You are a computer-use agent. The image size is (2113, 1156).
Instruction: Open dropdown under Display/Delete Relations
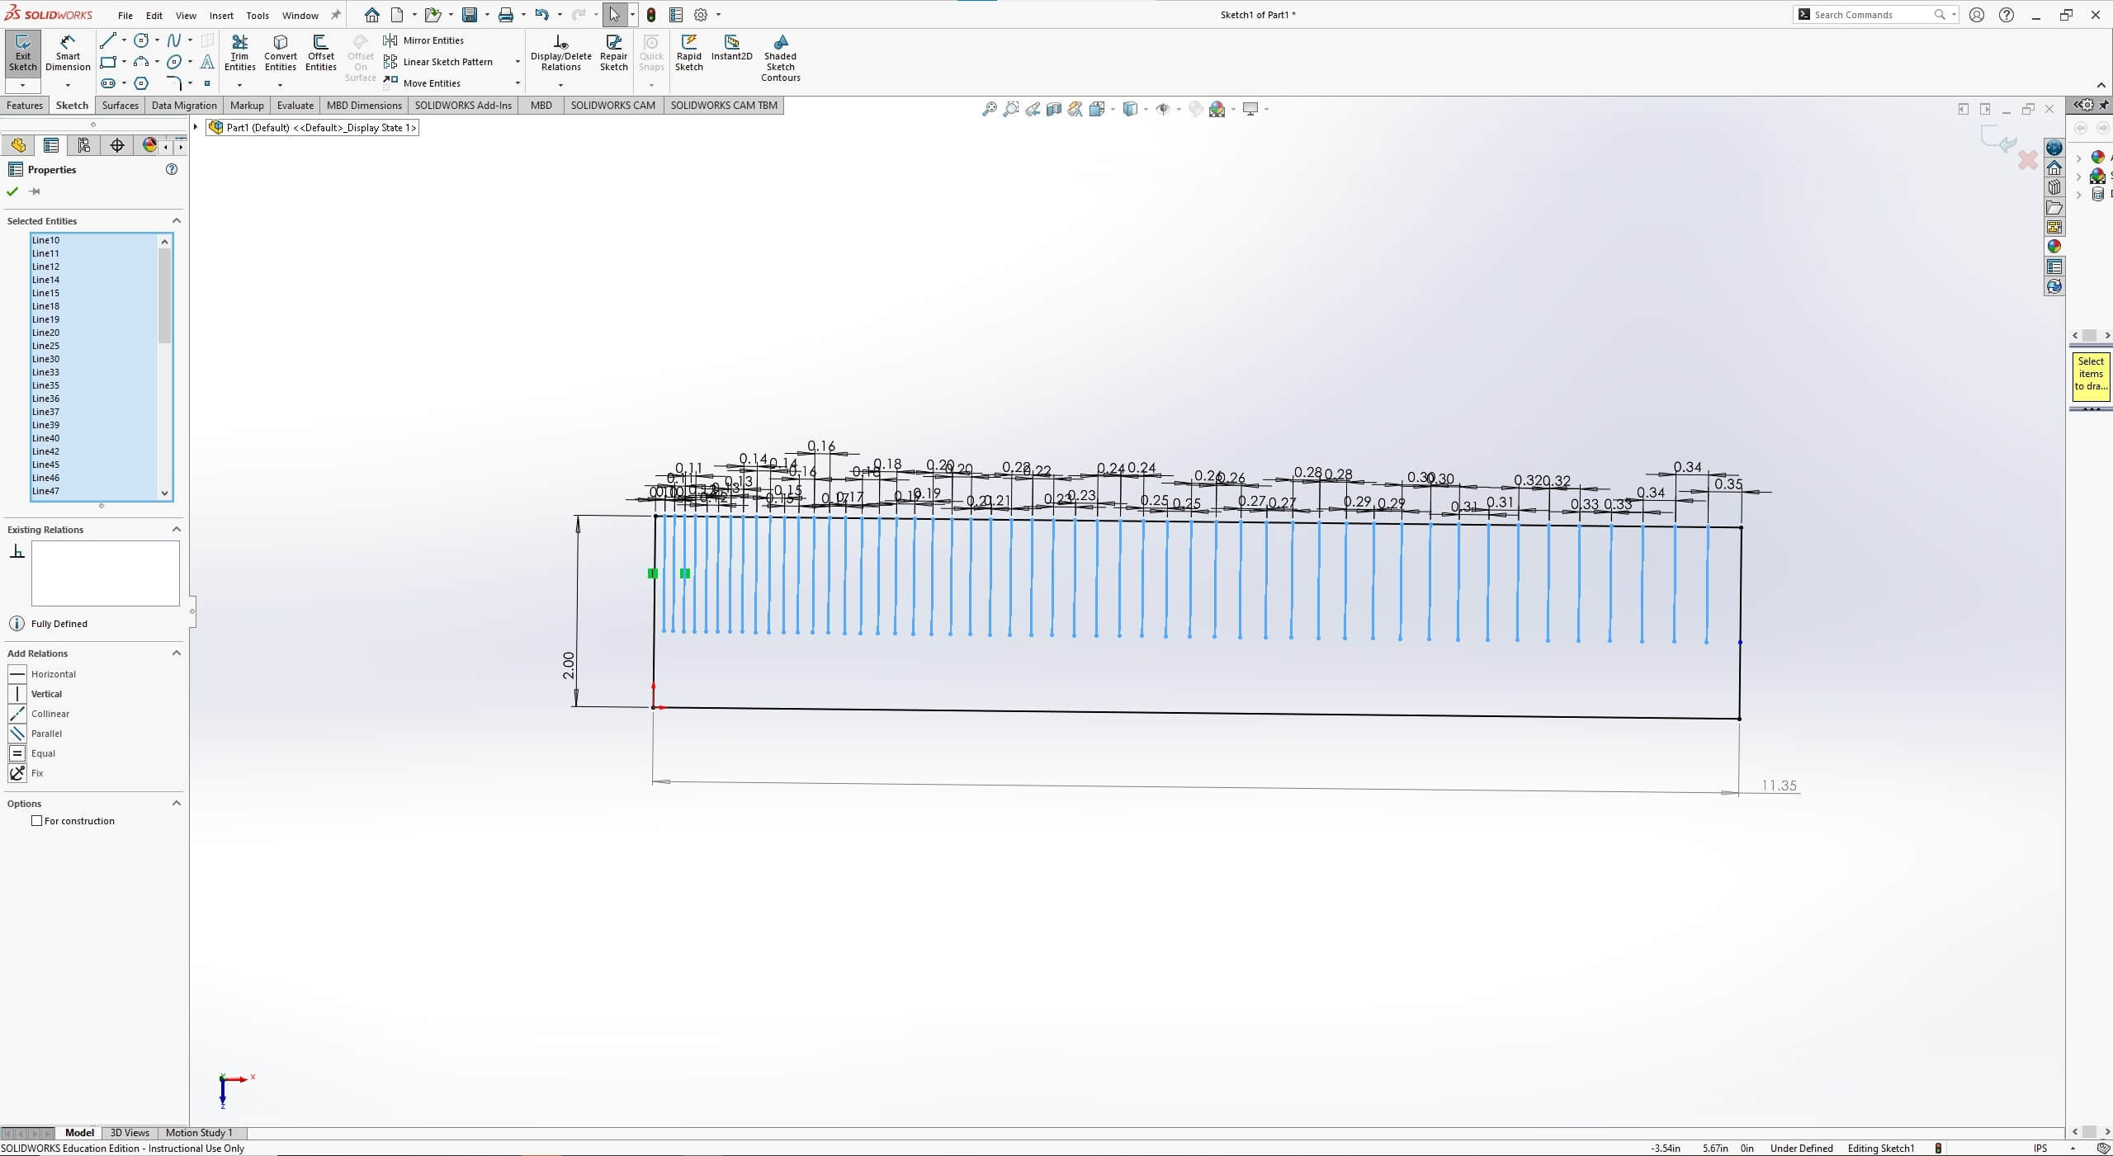click(x=560, y=85)
